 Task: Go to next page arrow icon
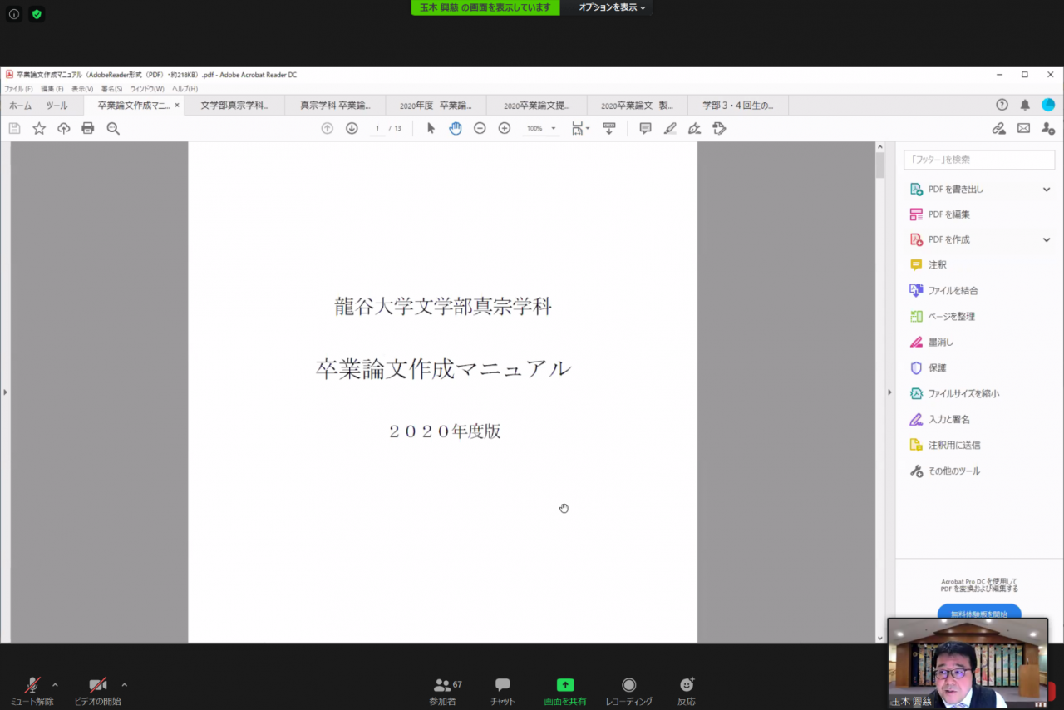[352, 128]
